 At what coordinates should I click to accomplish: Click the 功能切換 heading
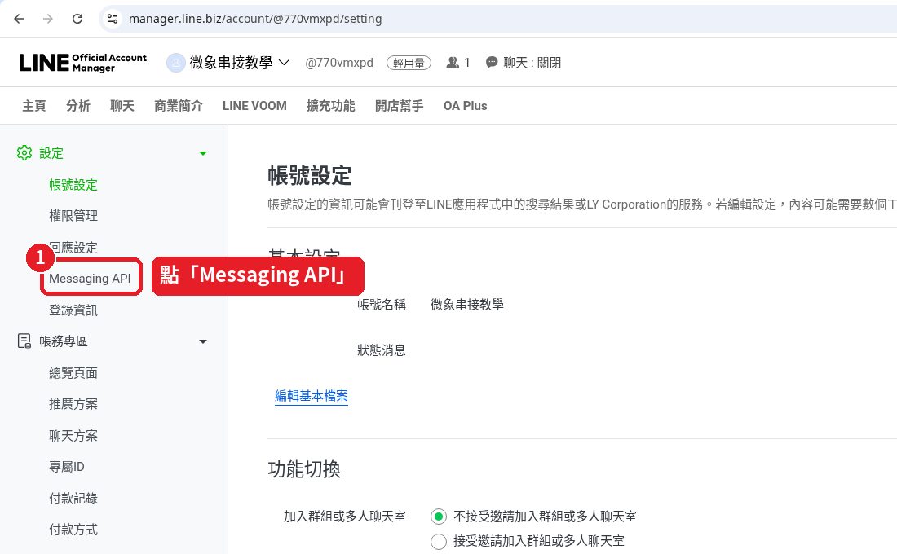[x=304, y=469]
